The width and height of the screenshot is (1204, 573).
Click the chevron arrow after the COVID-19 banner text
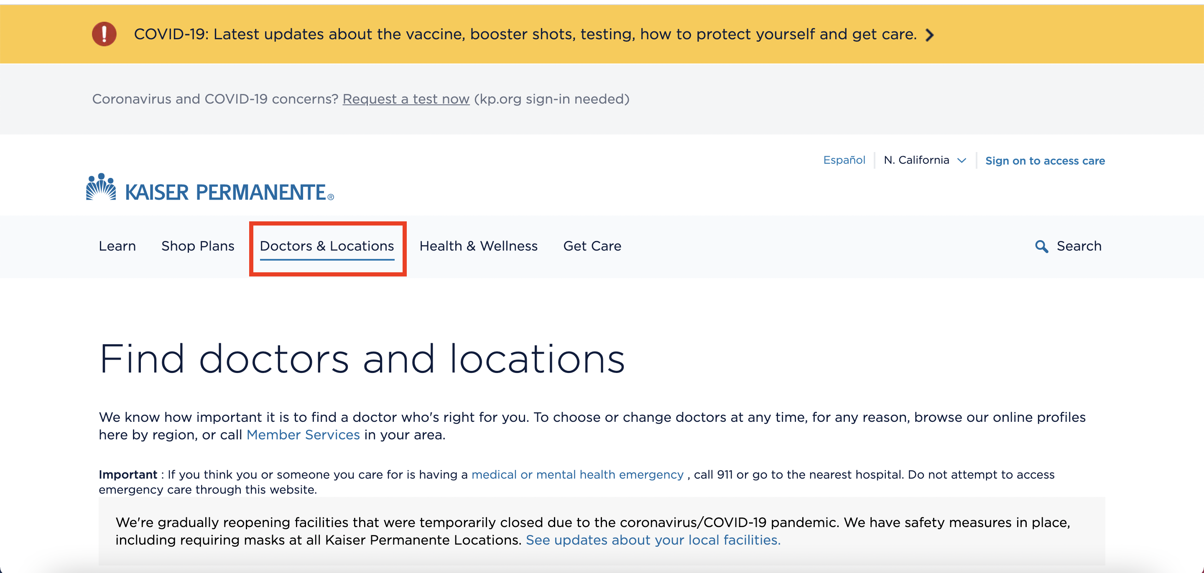pyautogui.click(x=930, y=35)
